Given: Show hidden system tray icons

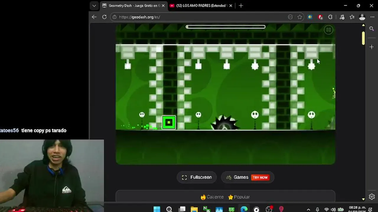Looking at the screenshot, I should click(308, 210).
